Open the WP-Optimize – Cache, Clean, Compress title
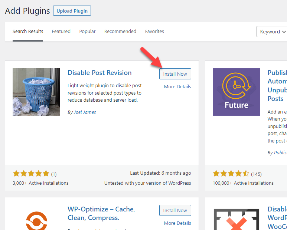The image size is (287, 230). (x=101, y=213)
